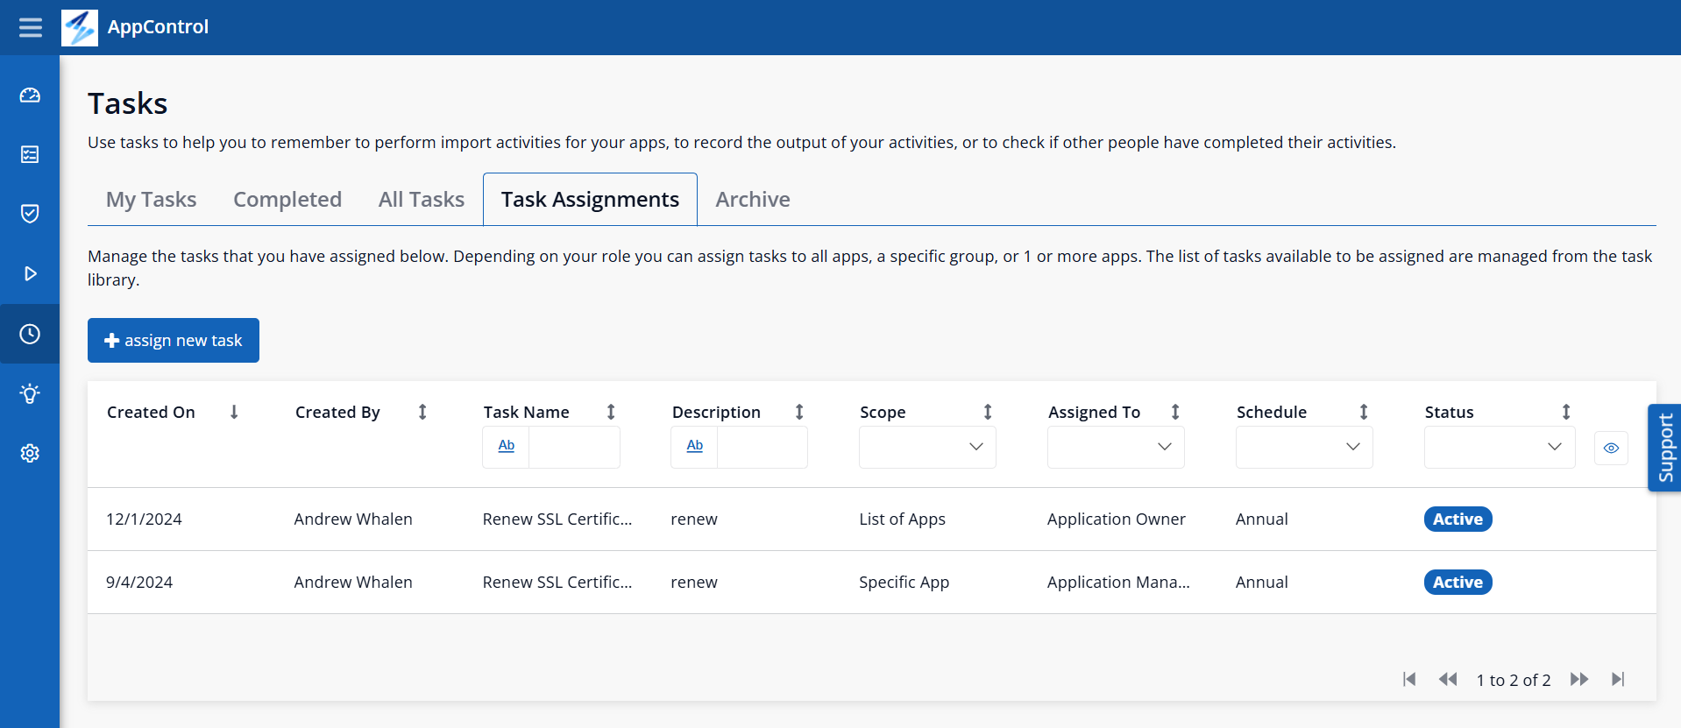Sort by Description column arrow
The height and width of the screenshot is (728, 1681).
tap(799, 412)
